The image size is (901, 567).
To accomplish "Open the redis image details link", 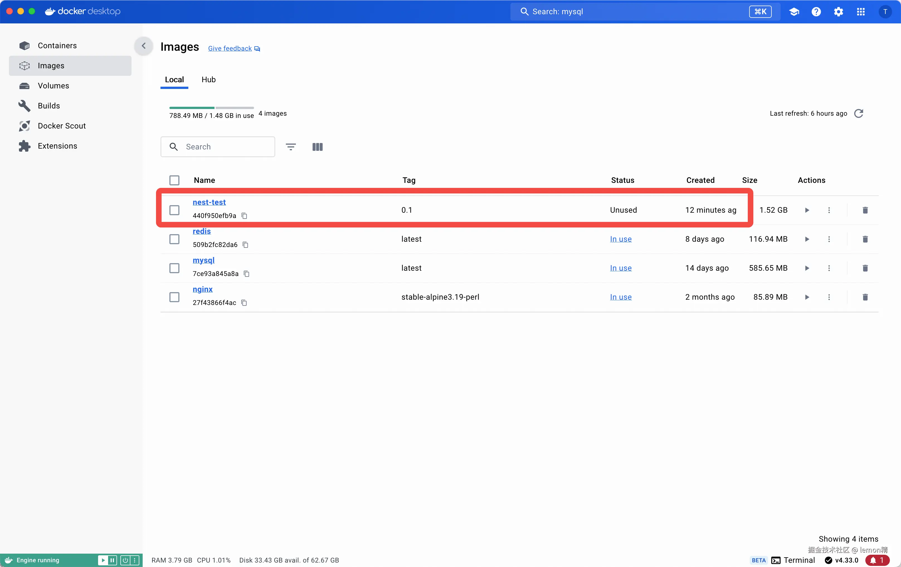I will click(202, 231).
